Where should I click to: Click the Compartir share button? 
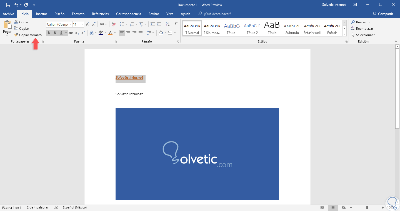[383, 14]
